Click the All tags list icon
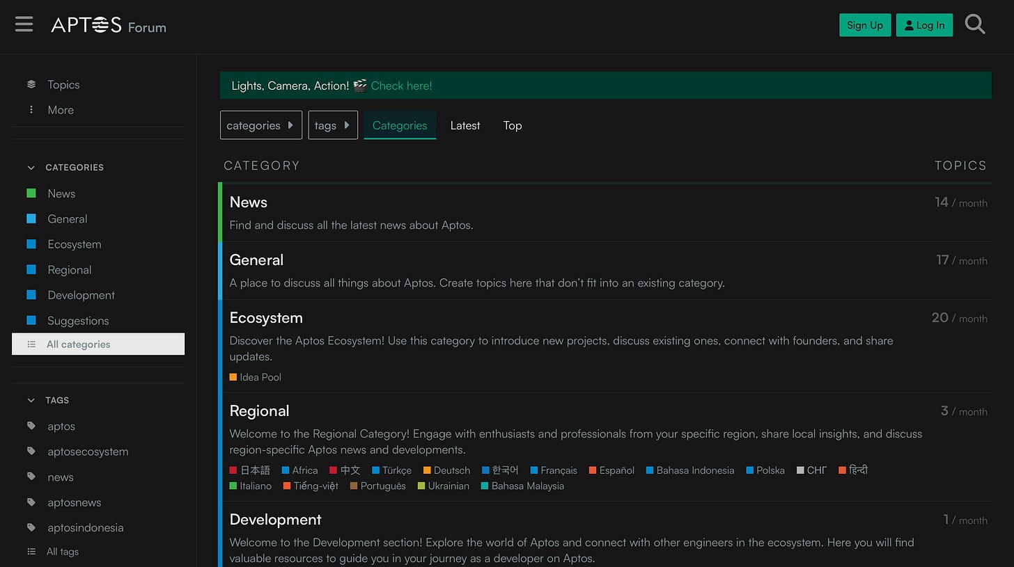The height and width of the screenshot is (567, 1014). click(x=31, y=552)
